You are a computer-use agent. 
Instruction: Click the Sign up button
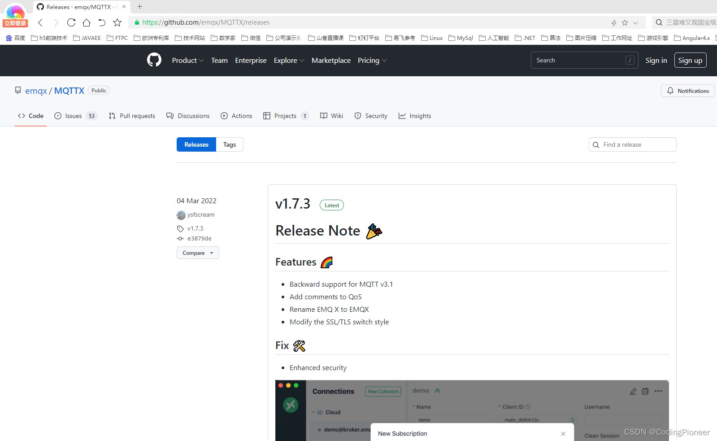pyautogui.click(x=690, y=60)
